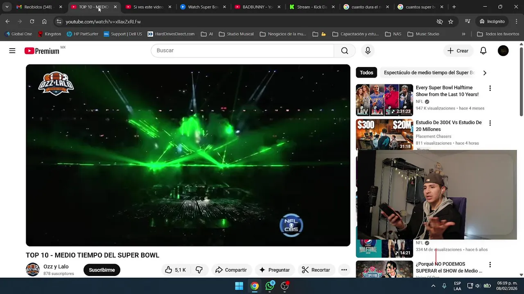Switch to the cuantos super Google tab

click(x=420, y=7)
